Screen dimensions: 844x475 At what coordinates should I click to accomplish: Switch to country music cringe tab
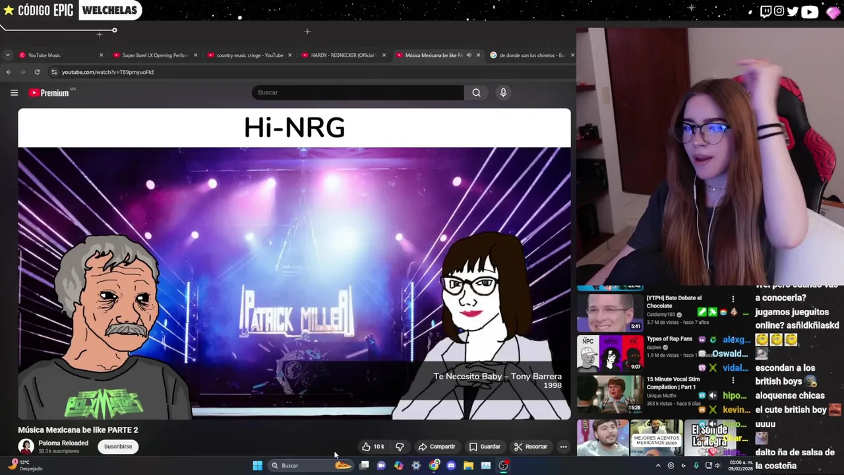pyautogui.click(x=249, y=55)
